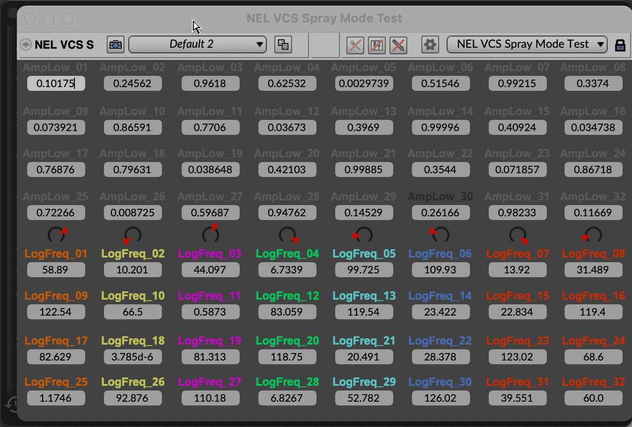The width and height of the screenshot is (632, 427).
Task: Open the Default 2 preset dropdown
Action: point(198,44)
